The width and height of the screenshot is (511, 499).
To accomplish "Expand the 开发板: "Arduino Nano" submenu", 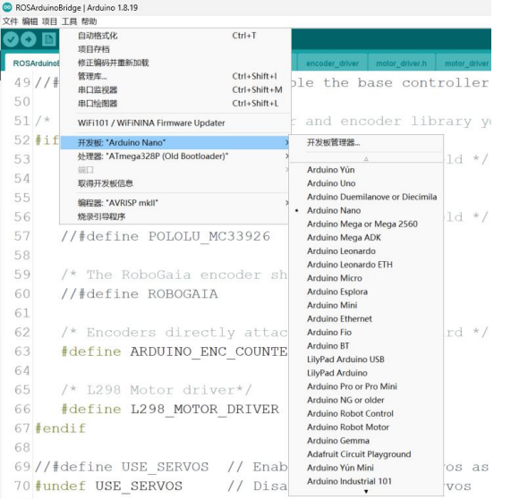I will [175, 143].
